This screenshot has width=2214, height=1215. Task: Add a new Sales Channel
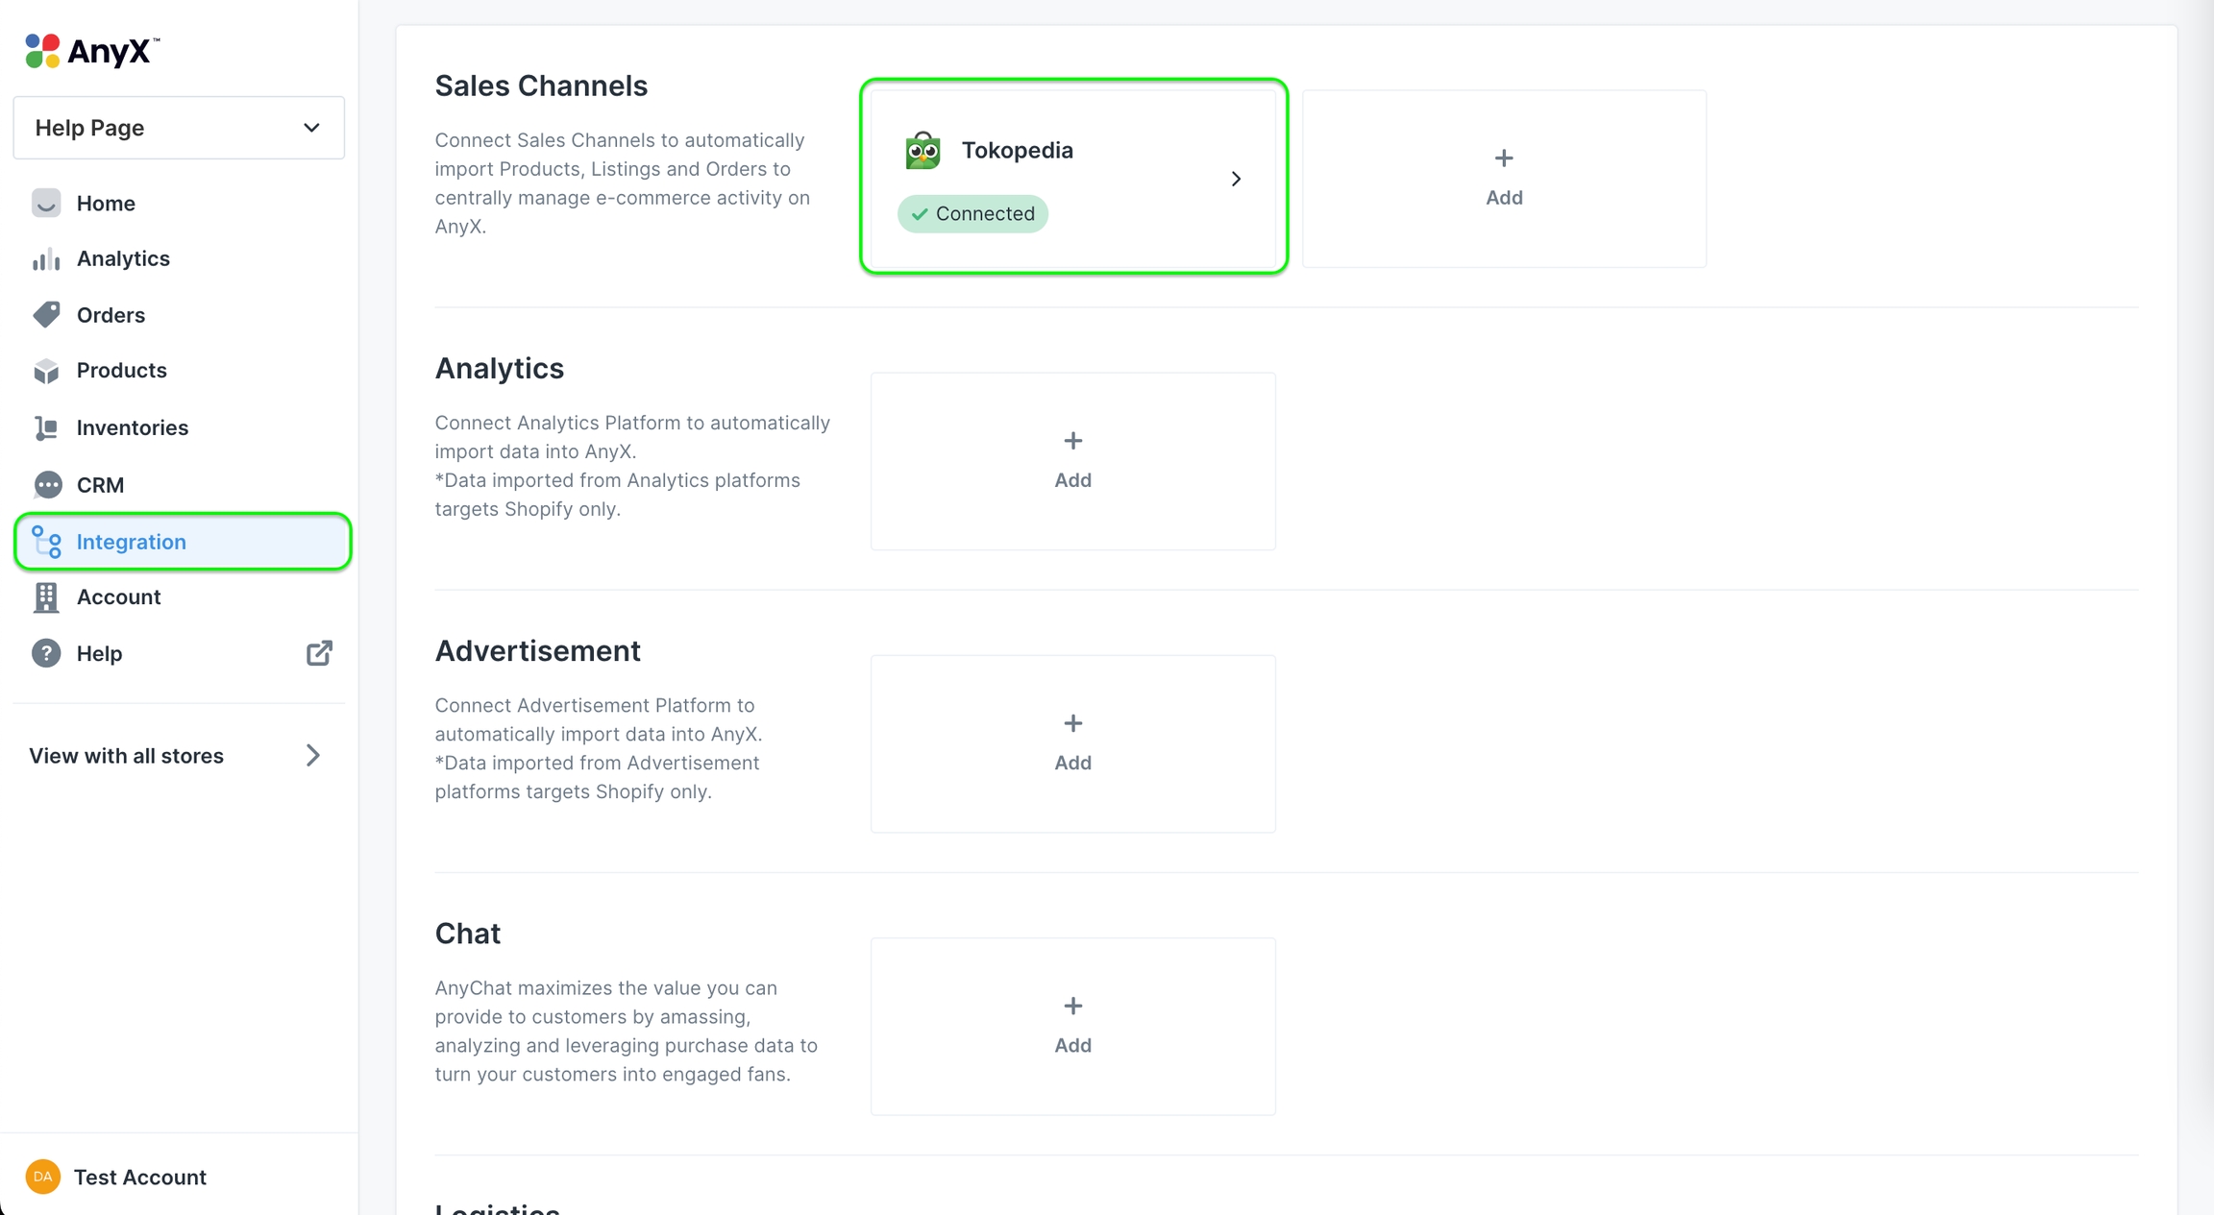coord(1504,179)
